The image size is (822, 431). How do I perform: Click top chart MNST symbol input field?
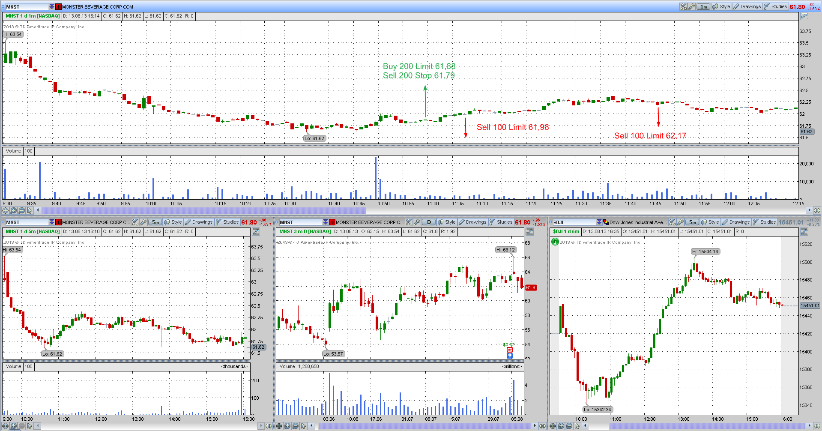(x=27, y=7)
